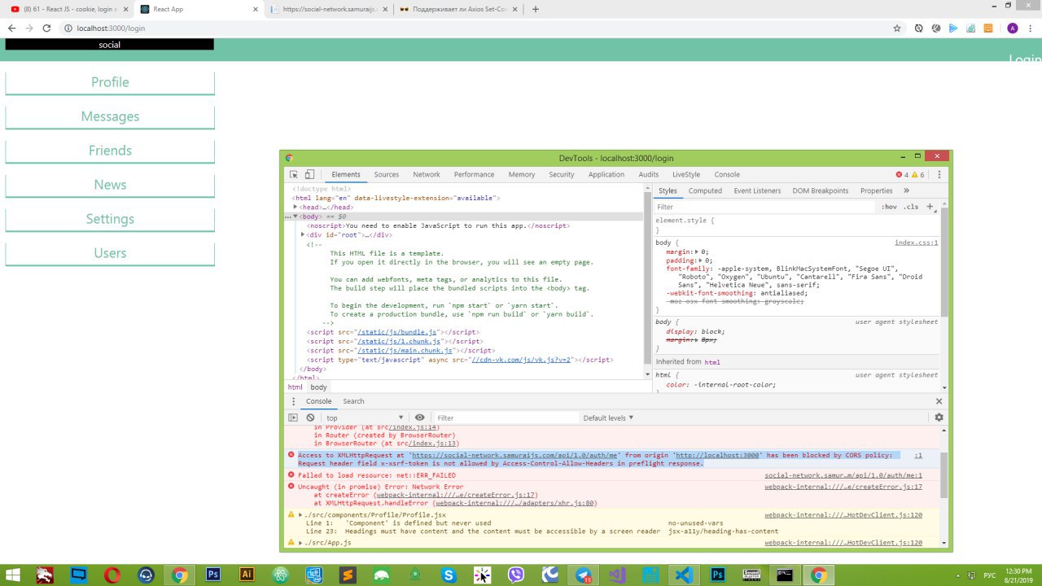
Task: Click the new style rule plus icon
Action: tap(930, 207)
